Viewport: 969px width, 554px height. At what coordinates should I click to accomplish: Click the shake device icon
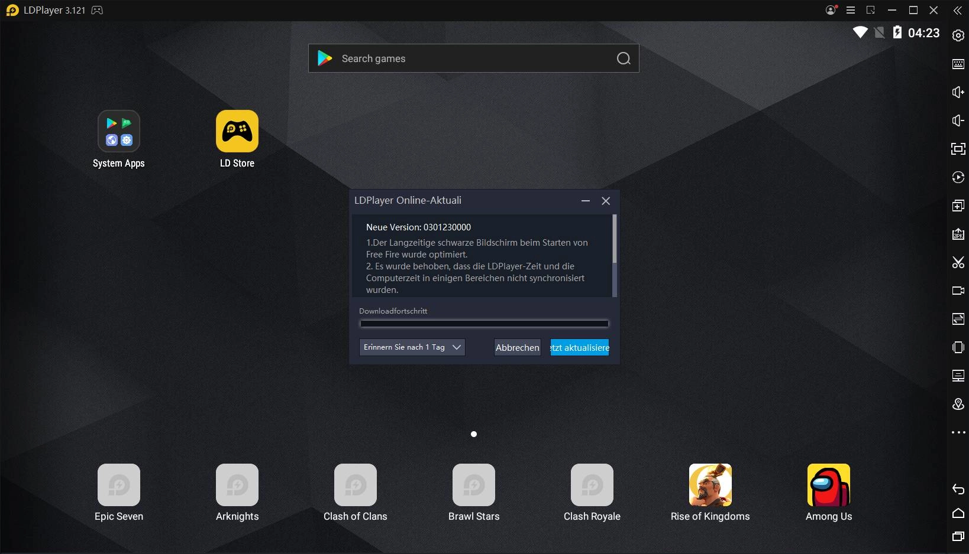point(958,347)
